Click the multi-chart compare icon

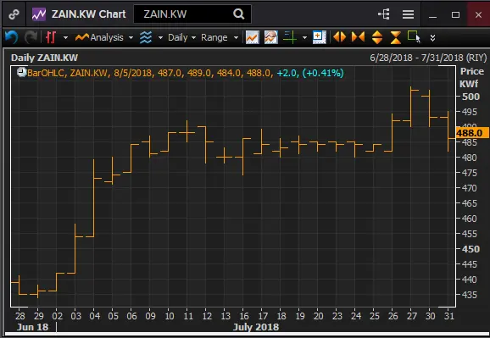[271, 37]
